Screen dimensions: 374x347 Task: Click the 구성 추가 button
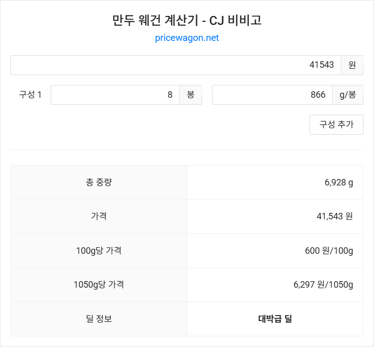(x=336, y=125)
